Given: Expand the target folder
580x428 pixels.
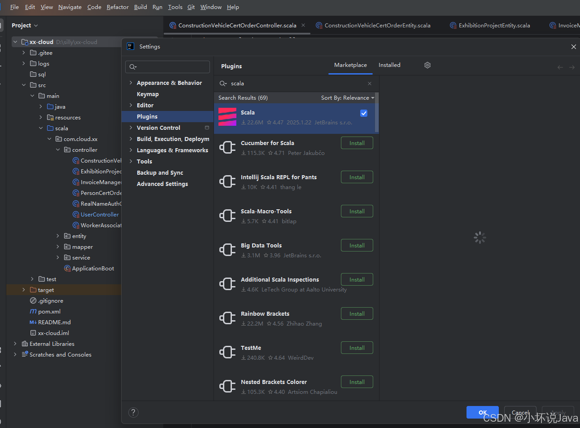Looking at the screenshot, I should (x=24, y=290).
